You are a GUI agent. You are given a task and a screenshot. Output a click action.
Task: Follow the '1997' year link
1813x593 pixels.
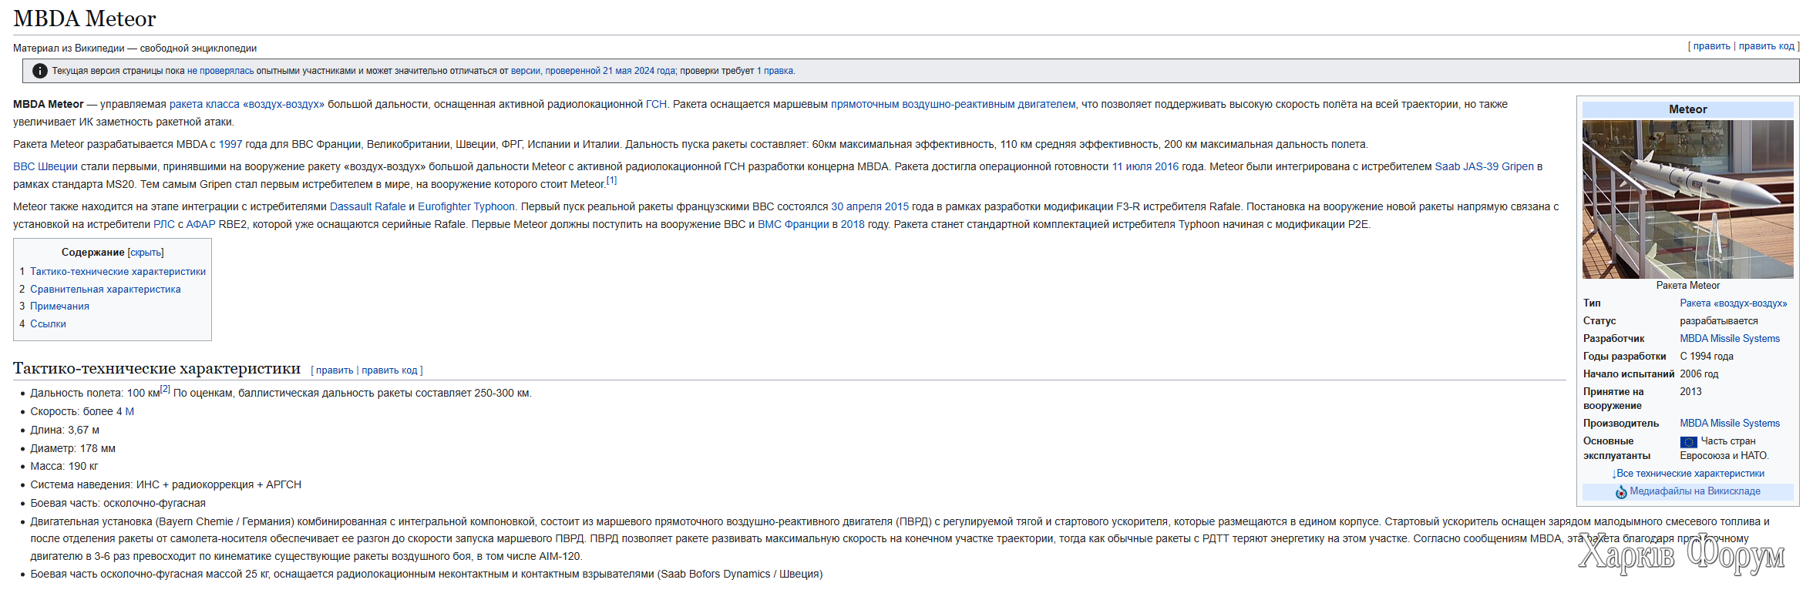click(x=230, y=144)
